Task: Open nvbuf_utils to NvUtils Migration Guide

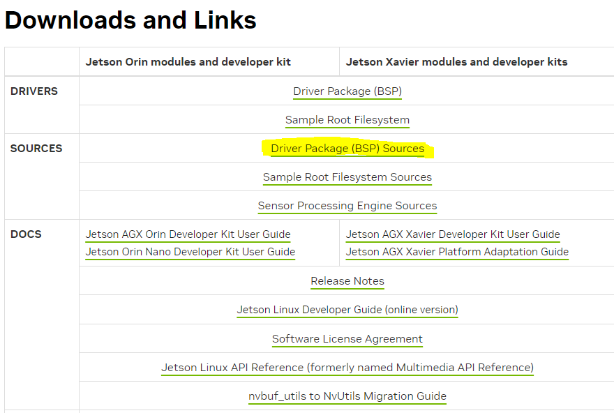Action: click(x=347, y=396)
